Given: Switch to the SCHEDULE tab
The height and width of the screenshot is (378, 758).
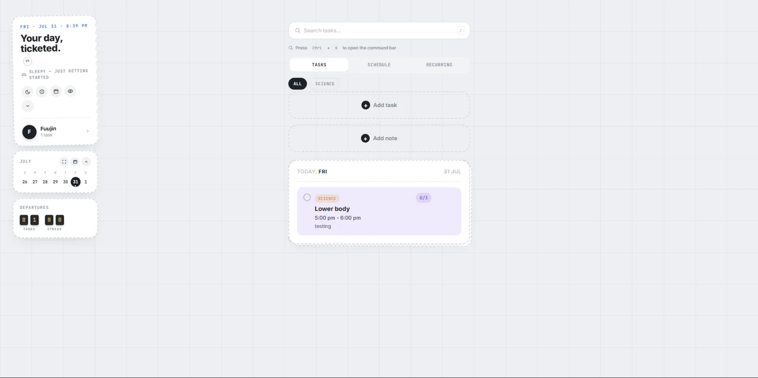Looking at the screenshot, I should pos(379,65).
